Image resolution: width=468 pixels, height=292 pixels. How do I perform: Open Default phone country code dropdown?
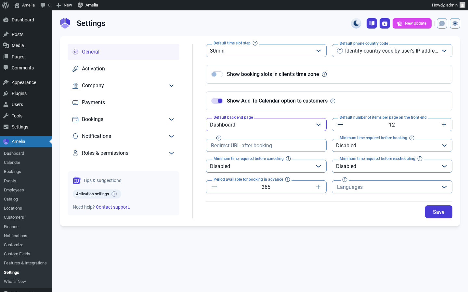coord(392,51)
